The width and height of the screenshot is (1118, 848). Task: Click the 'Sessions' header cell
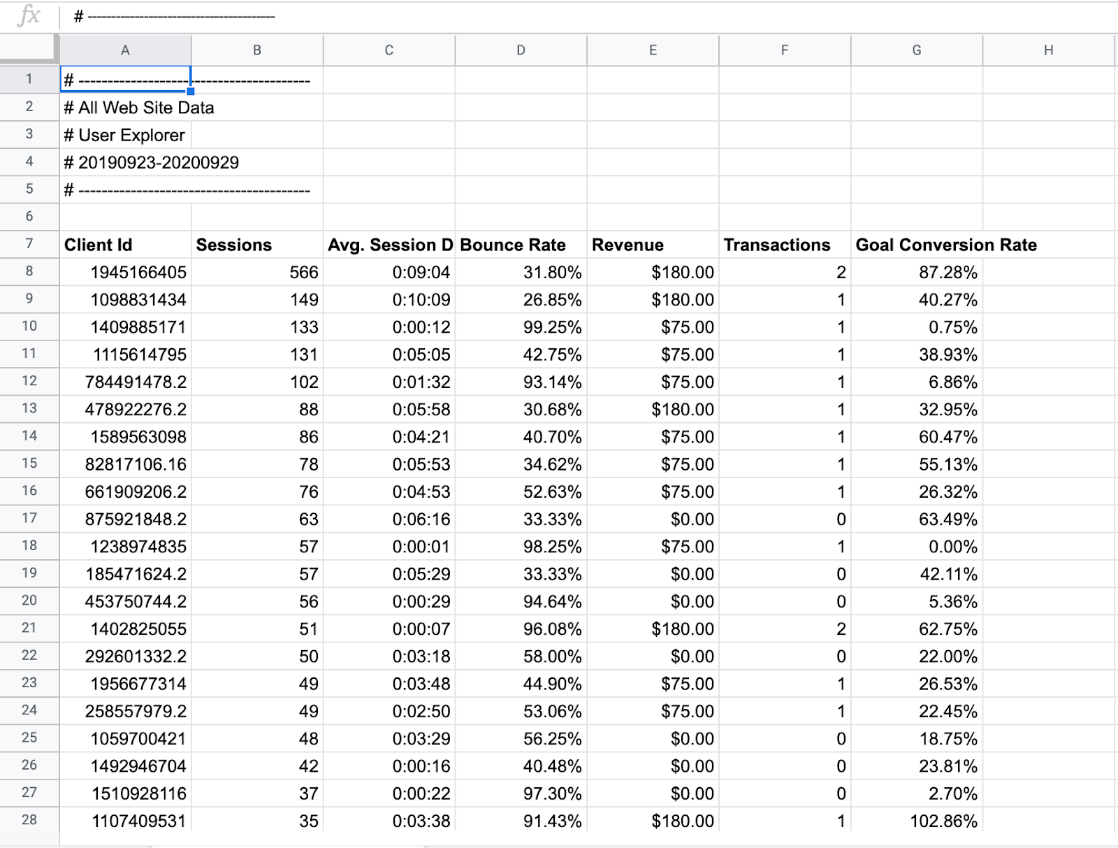257,245
